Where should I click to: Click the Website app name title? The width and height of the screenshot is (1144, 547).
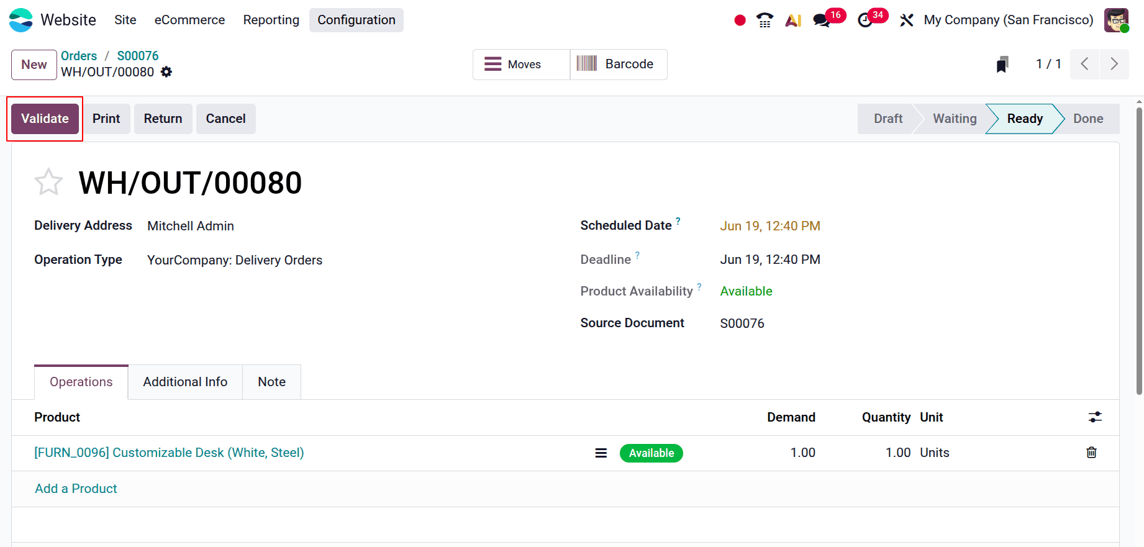click(x=68, y=20)
